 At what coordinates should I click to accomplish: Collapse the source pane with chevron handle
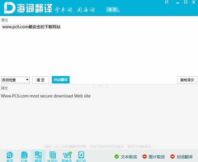pos(100,86)
